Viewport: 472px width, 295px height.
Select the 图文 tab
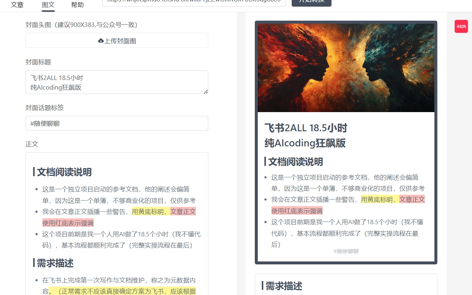(48, 5)
